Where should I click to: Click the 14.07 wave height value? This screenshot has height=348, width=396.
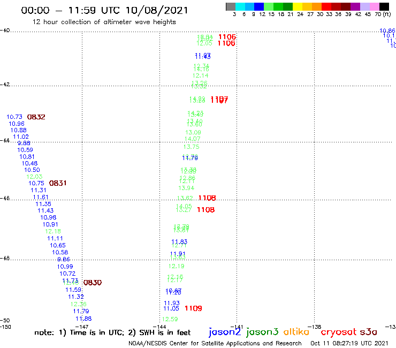point(193,139)
